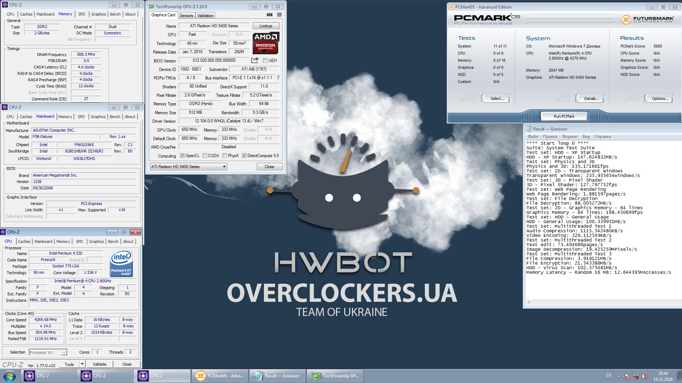Click the PCMark05 title bar app icon
682x383 pixels.
451,7
